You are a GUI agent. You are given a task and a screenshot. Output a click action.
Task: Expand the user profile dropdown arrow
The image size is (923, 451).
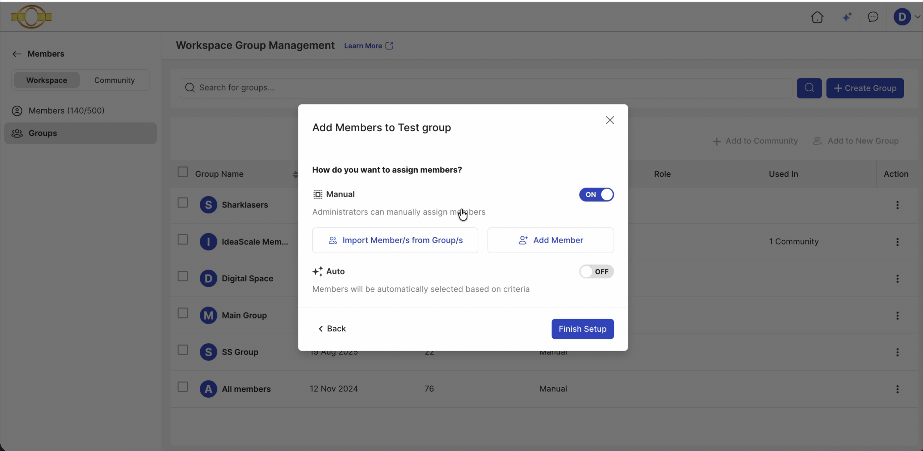point(917,16)
